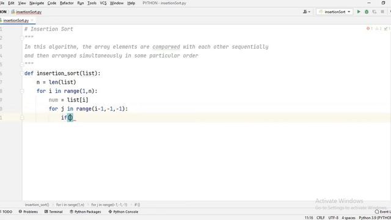The width and height of the screenshot is (391, 220).
Task: Run insertionSort with the green play icon
Action: (359, 12)
